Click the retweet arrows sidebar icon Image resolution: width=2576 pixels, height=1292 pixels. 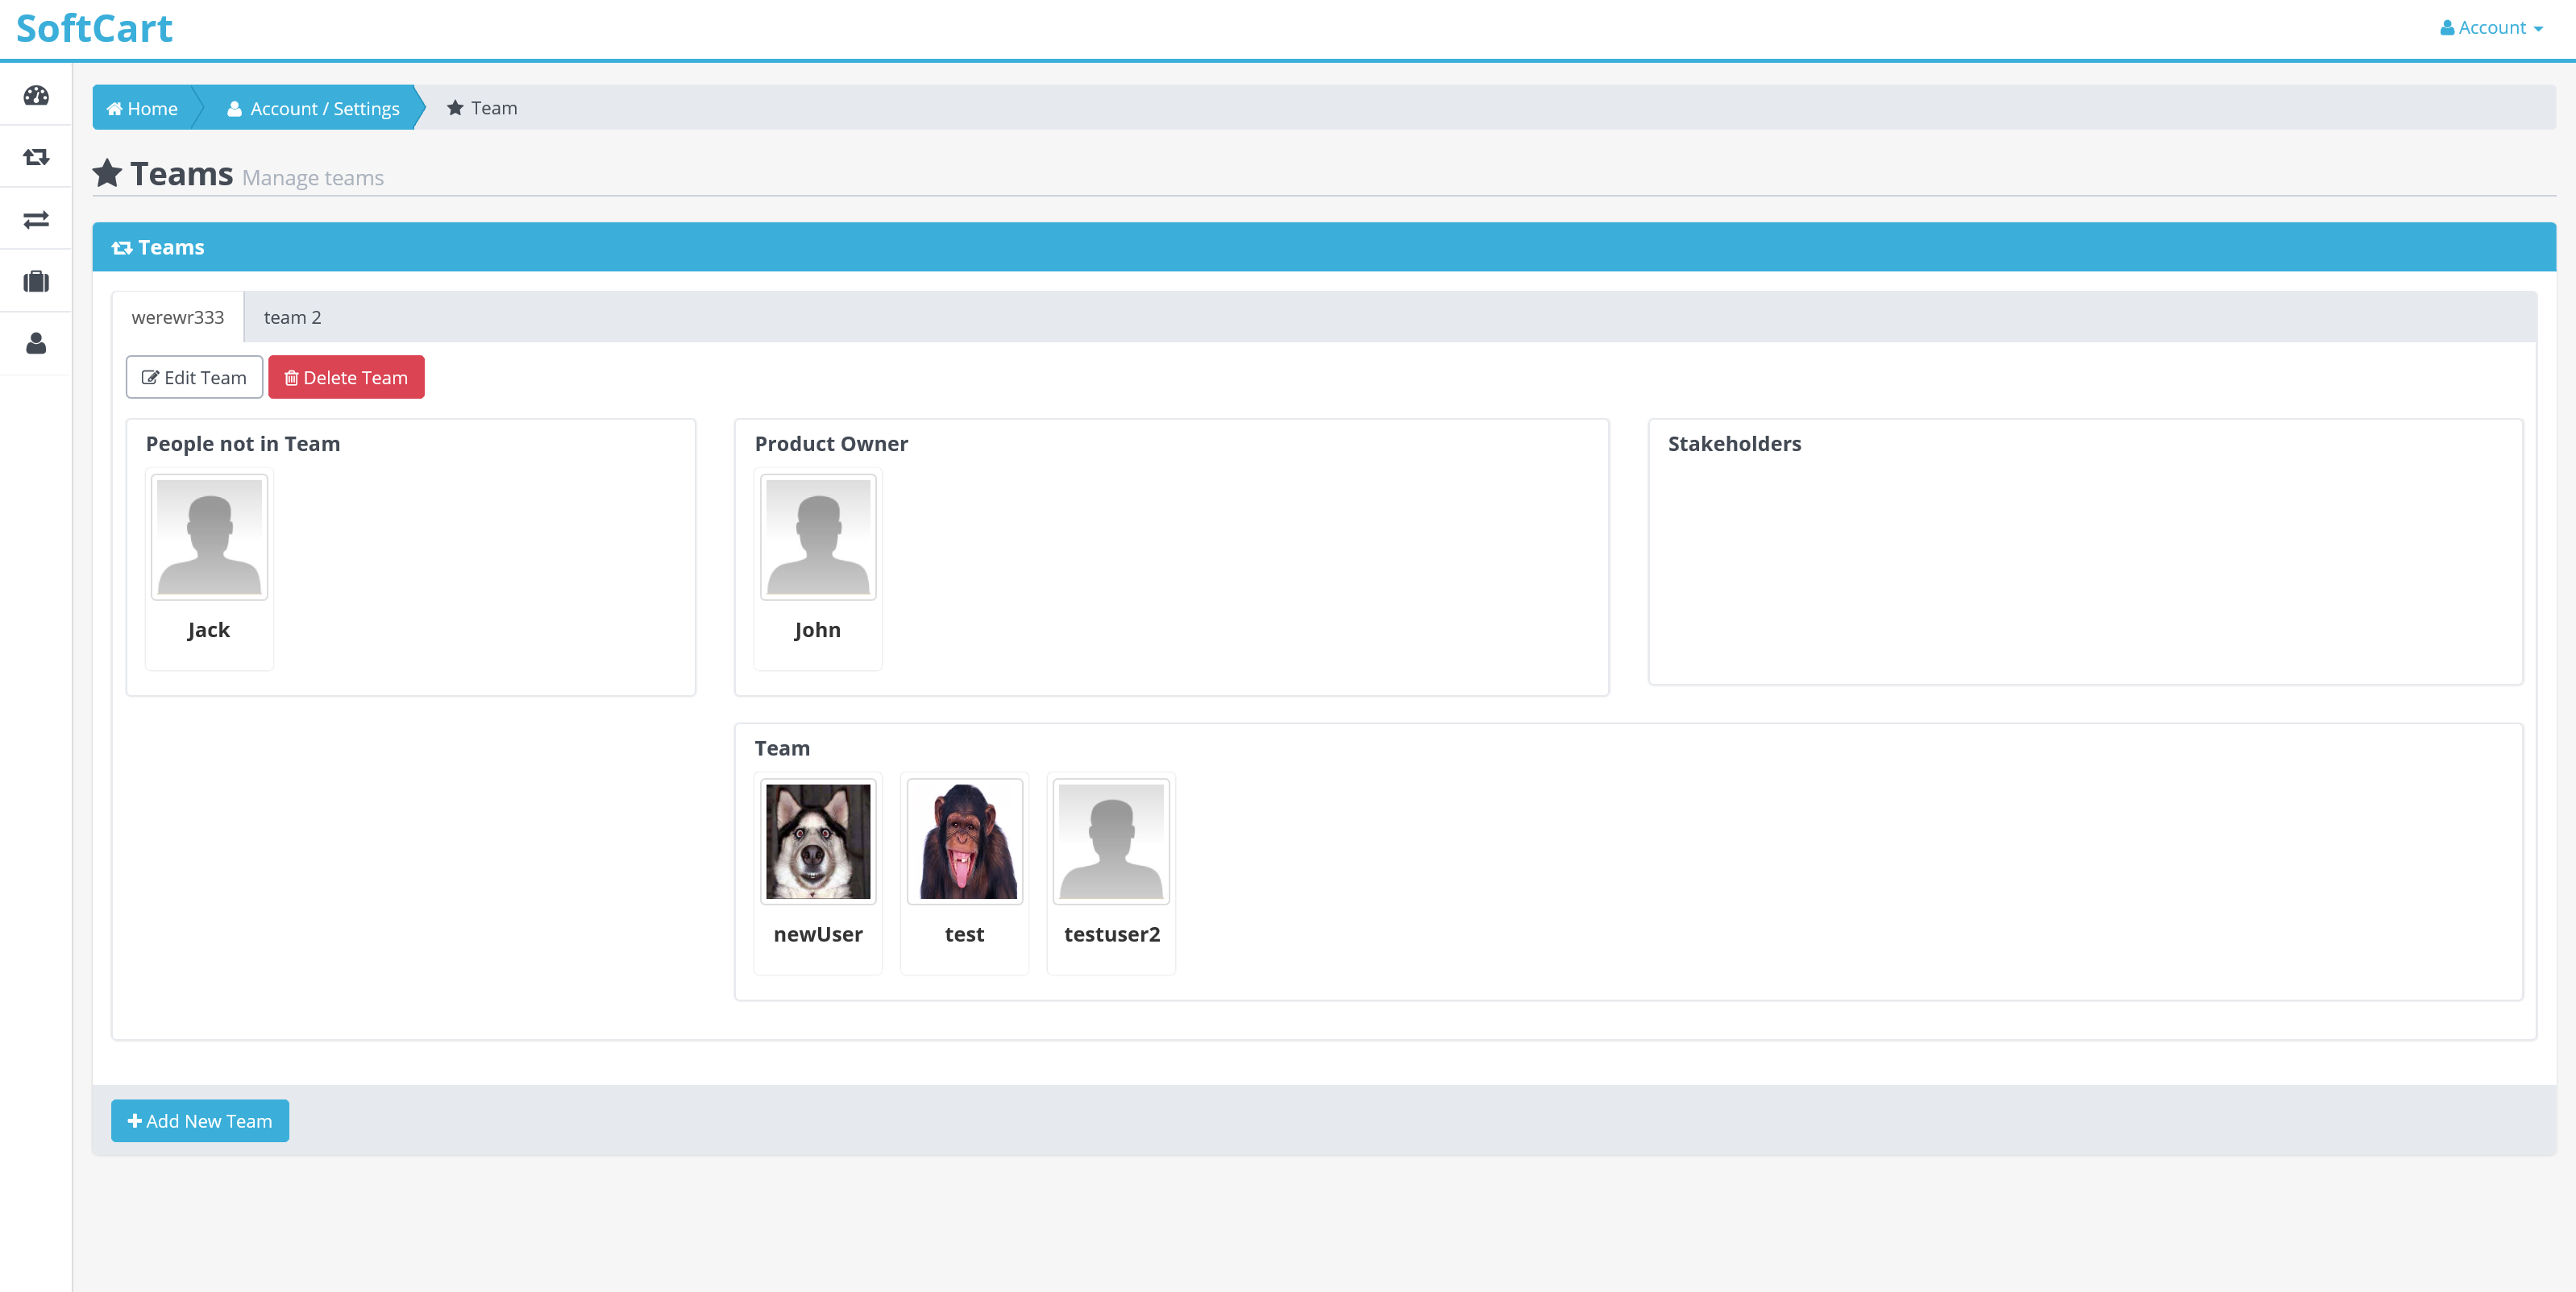[36, 157]
